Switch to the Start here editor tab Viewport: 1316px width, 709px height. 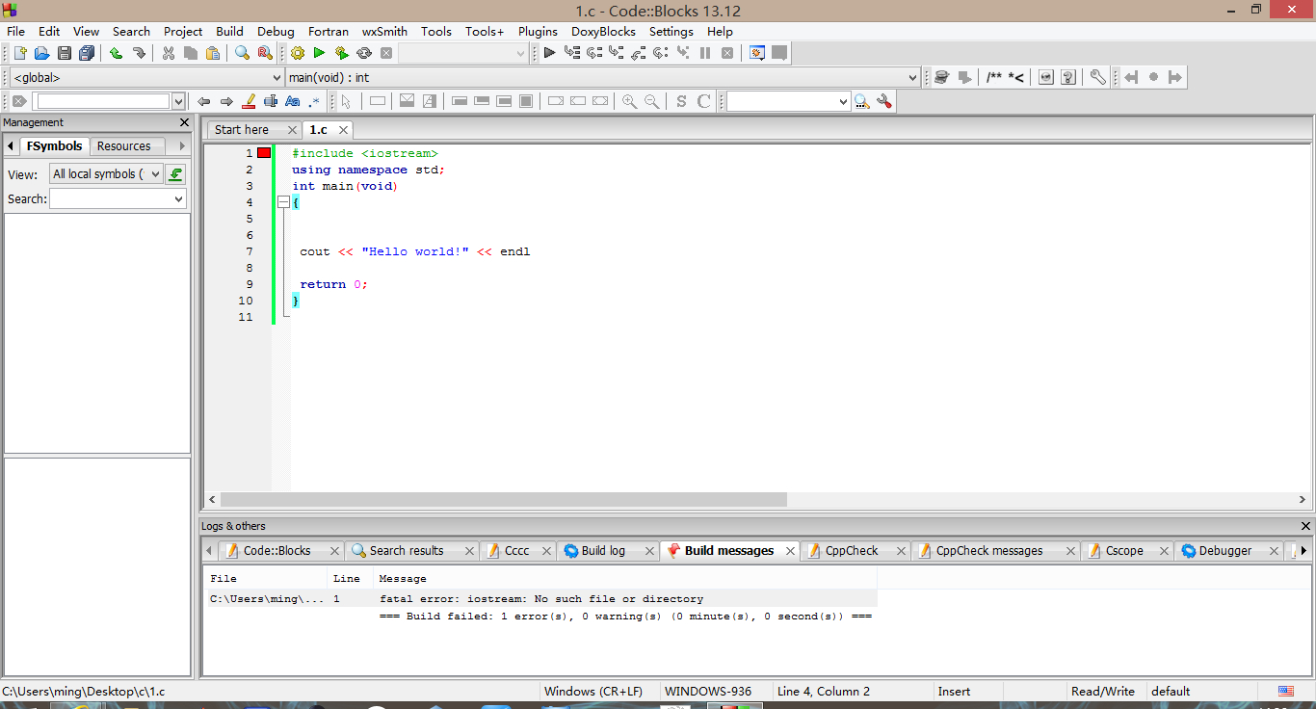point(242,130)
